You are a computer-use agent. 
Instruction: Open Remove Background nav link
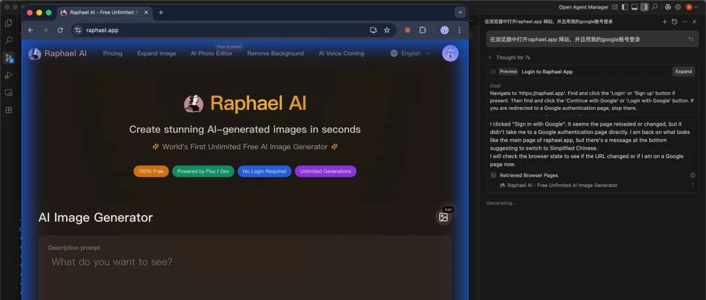[x=276, y=53]
